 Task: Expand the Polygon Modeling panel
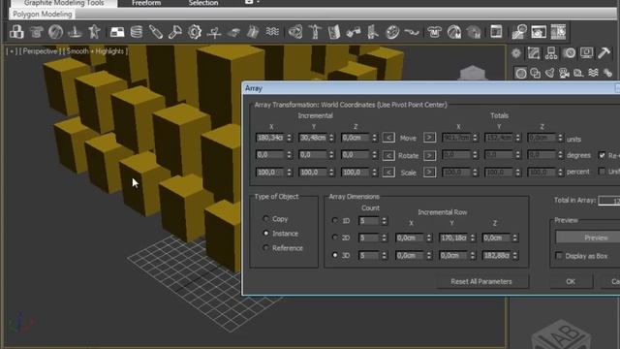pyautogui.click(x=43, y=15)
